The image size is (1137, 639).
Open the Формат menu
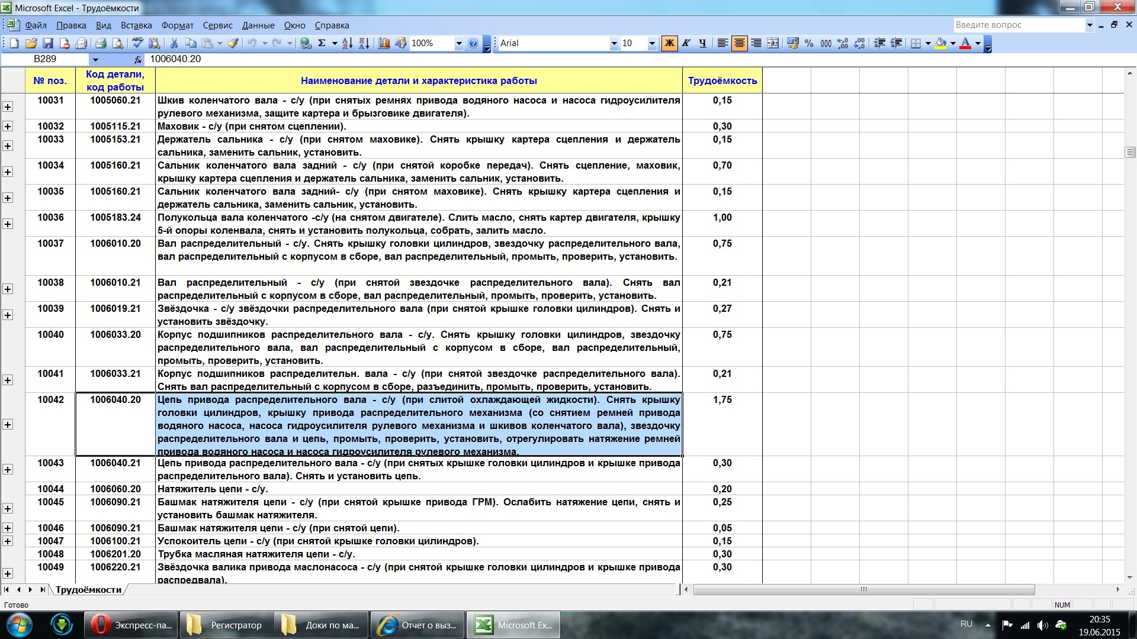coord(177,25)
